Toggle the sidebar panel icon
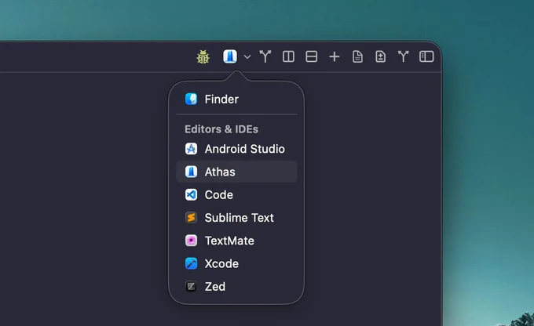Image resolution: width=534 pixels, height=326 pixels. [x=426, y=56]
